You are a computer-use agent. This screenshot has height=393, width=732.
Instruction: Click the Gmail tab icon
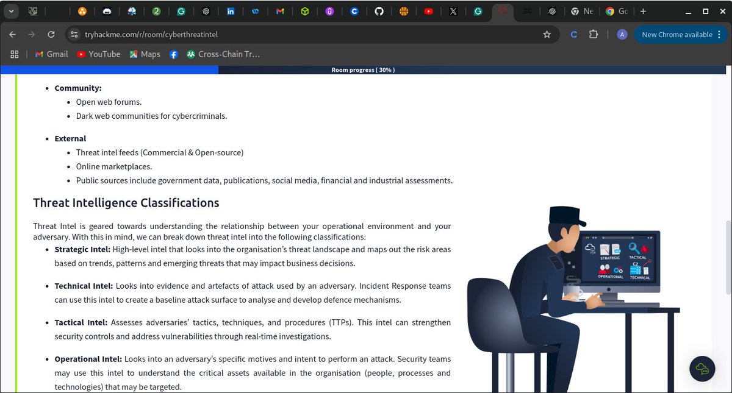280,10
